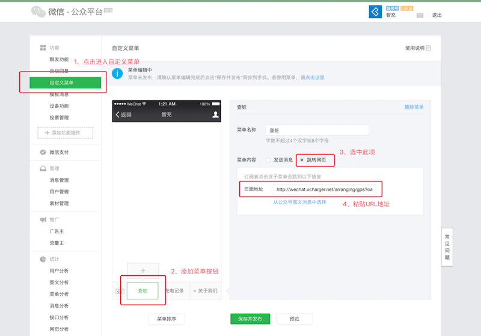This screenshot has width=481, height=336.
Task: Expand the 微信支付 sidebar section
Action: [x=58, y=152]
